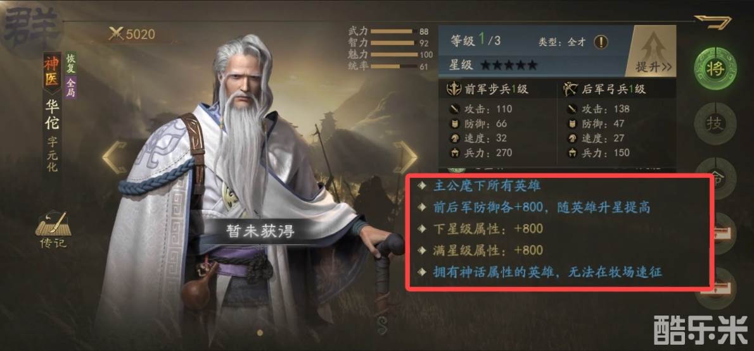The height and width of the screenshot is (351, 754).
Task: Tap the 魅力 stat bar
Action: coord(394,54)
